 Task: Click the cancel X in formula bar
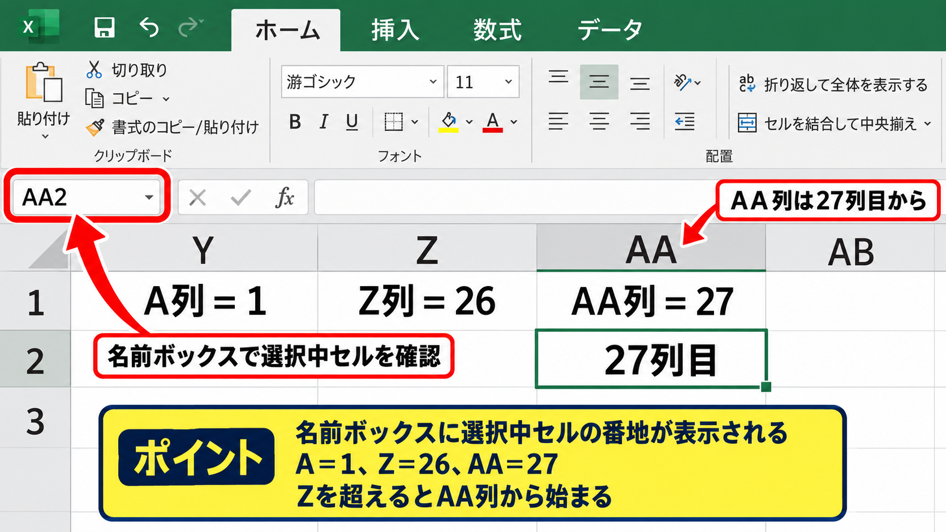197,198
